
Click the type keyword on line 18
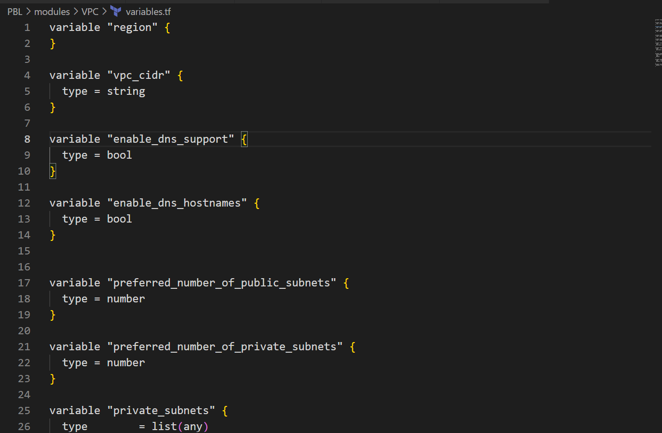(x=75, y=299)
